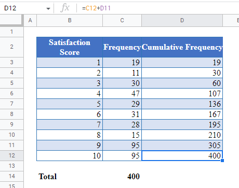Select frequency cell showing 29

(x=122, y=104)
